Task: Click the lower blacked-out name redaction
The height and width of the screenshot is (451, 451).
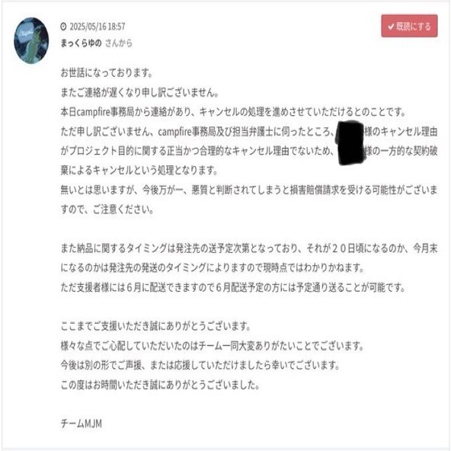Action: click(350, 152)
